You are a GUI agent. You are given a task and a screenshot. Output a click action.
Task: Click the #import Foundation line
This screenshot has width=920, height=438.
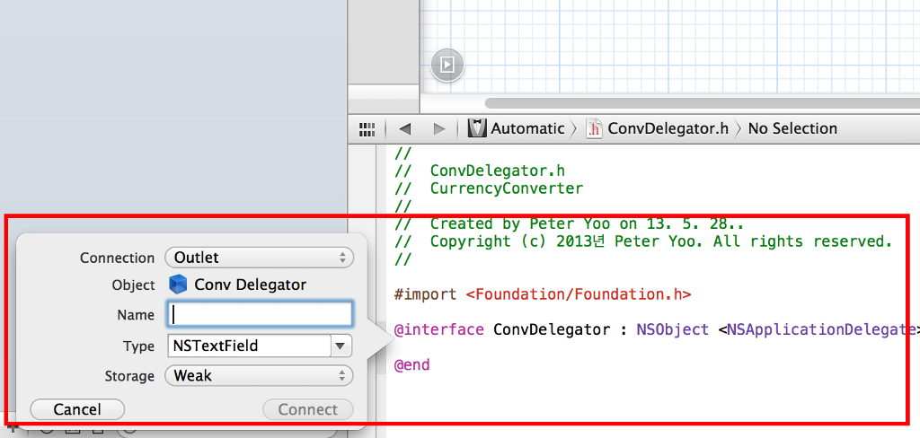(x=543, y=294)
